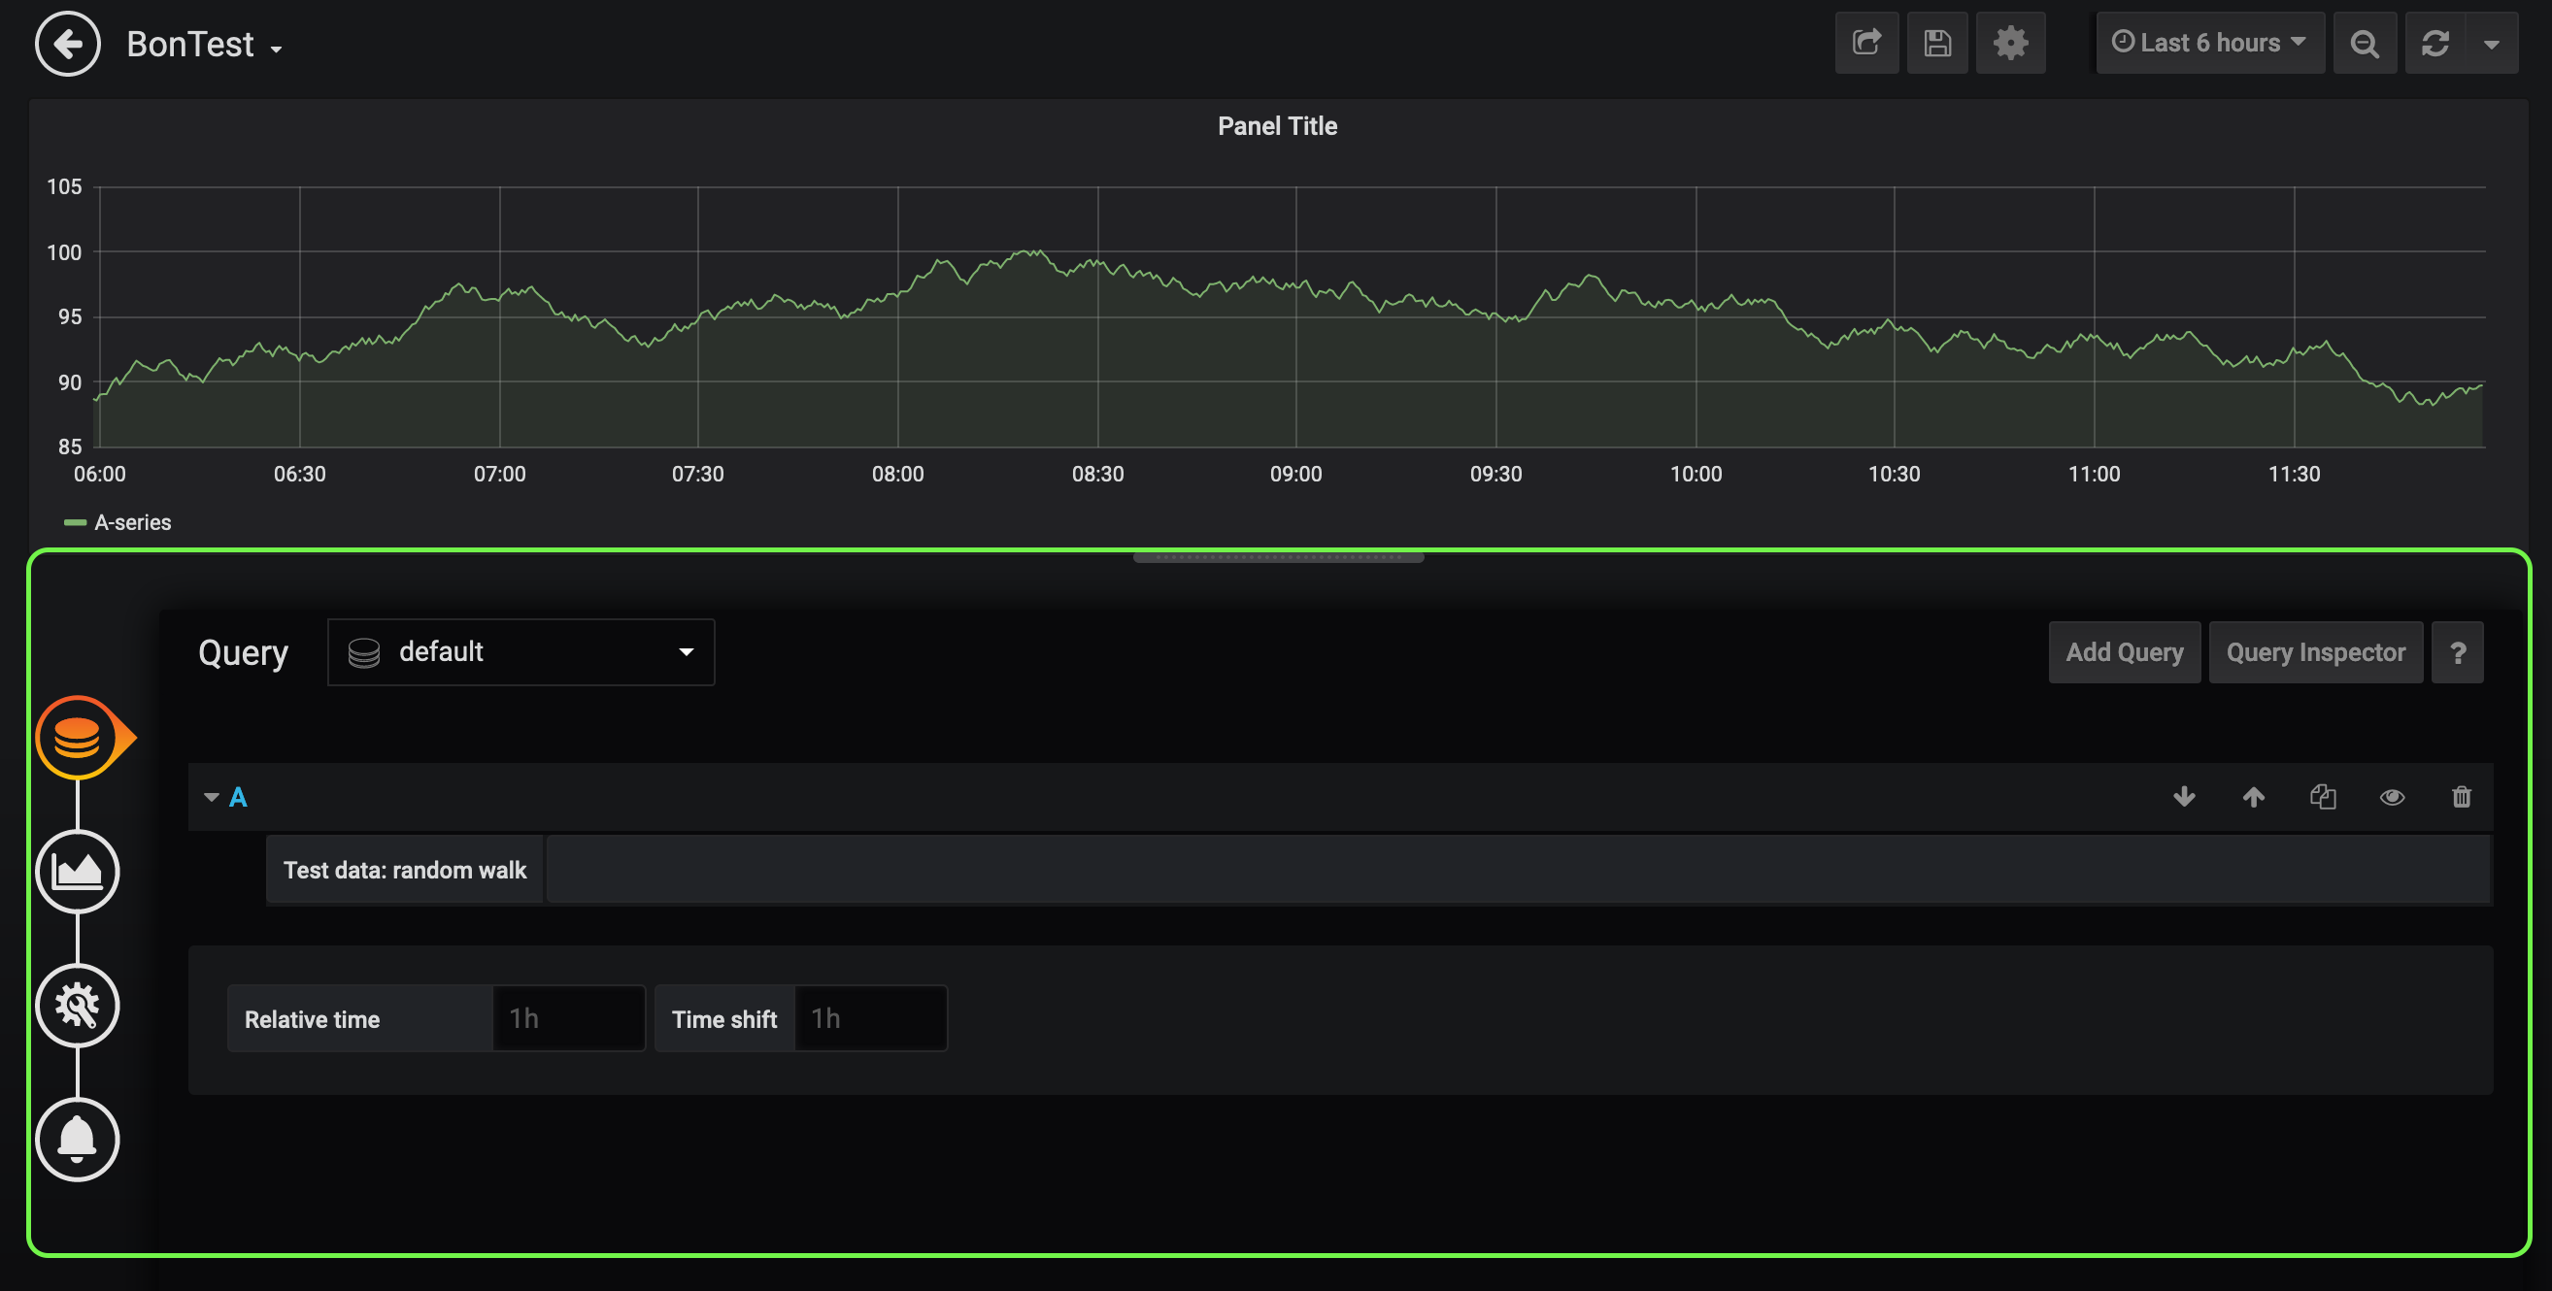Screen dimensions: 2552x1291
Task: Open the Last 6 hours time picker
Action: pyautogui.click(x=2209, y=43)
